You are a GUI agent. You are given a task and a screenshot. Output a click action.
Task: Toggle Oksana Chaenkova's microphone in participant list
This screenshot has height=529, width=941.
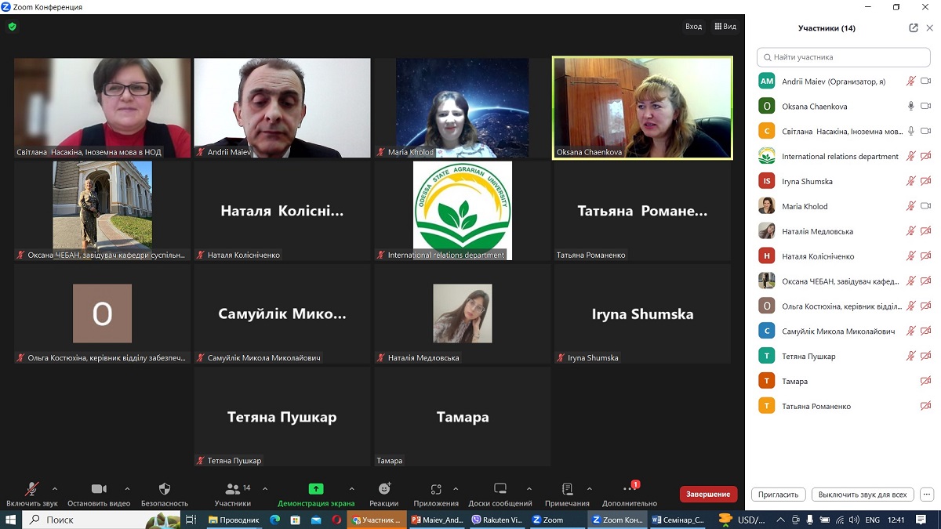pyautogui.click(x=911, y=106)
